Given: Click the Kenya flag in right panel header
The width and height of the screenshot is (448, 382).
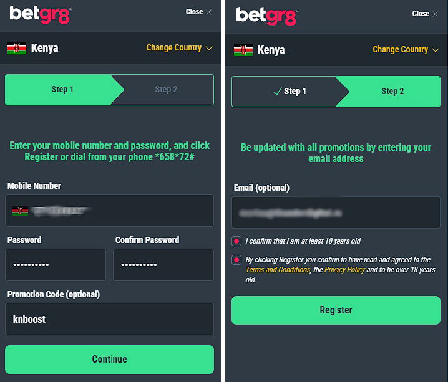Looking at the screenshot, I should 243,50.
